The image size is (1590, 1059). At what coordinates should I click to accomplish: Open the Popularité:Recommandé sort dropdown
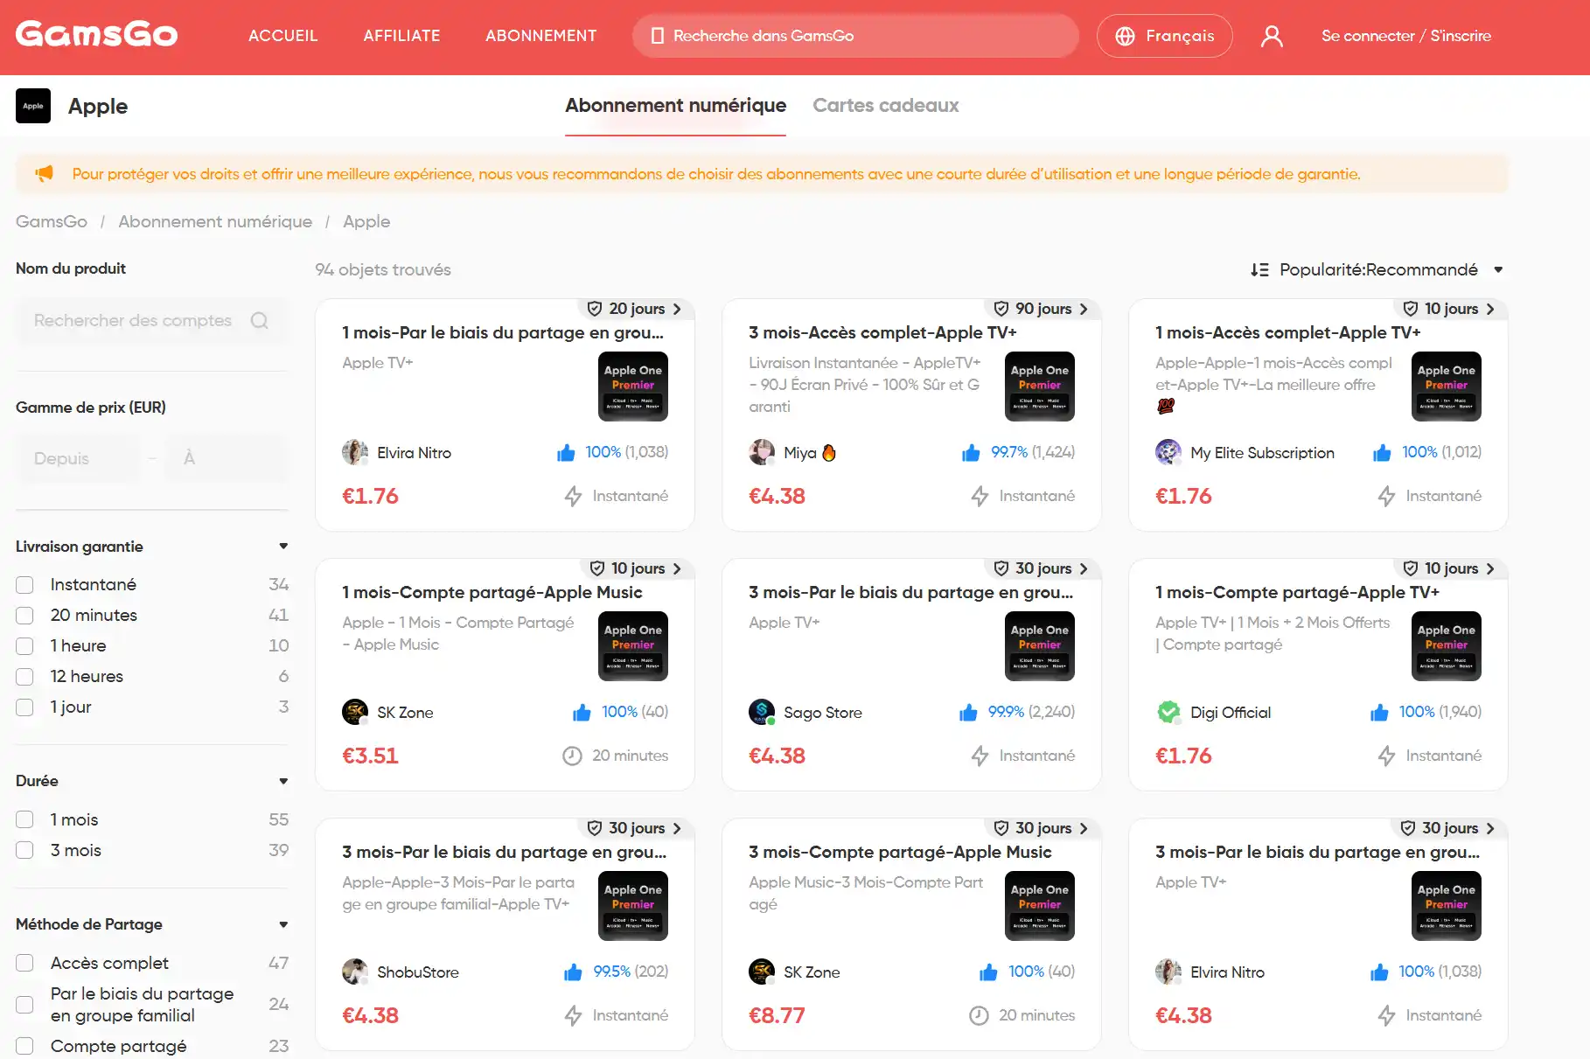click(x=1377, y=269)
